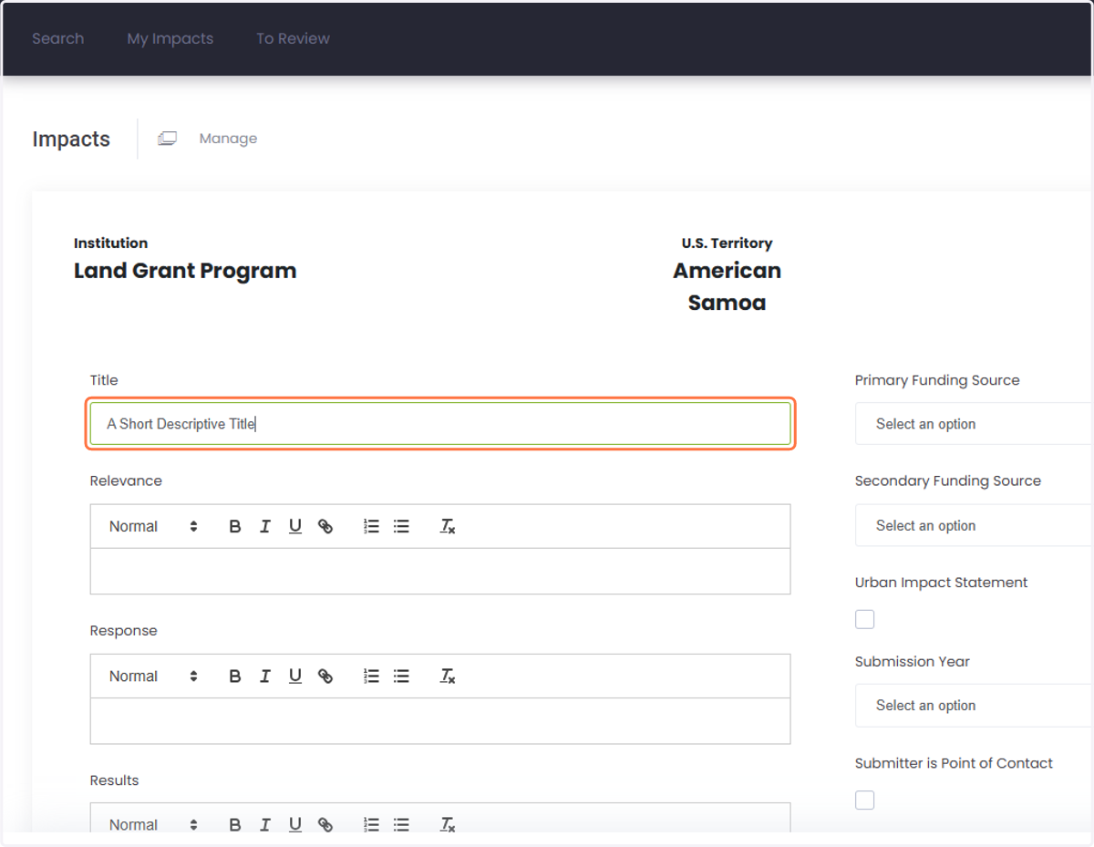Open the My Impacts tab
The width and height of the screenshot is (1094, 847).
tap(170, 38)
